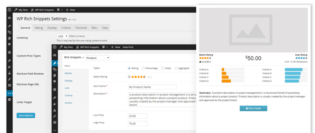Switch to the Misc settings tab

pyautogui.click(x=94, y=28)
